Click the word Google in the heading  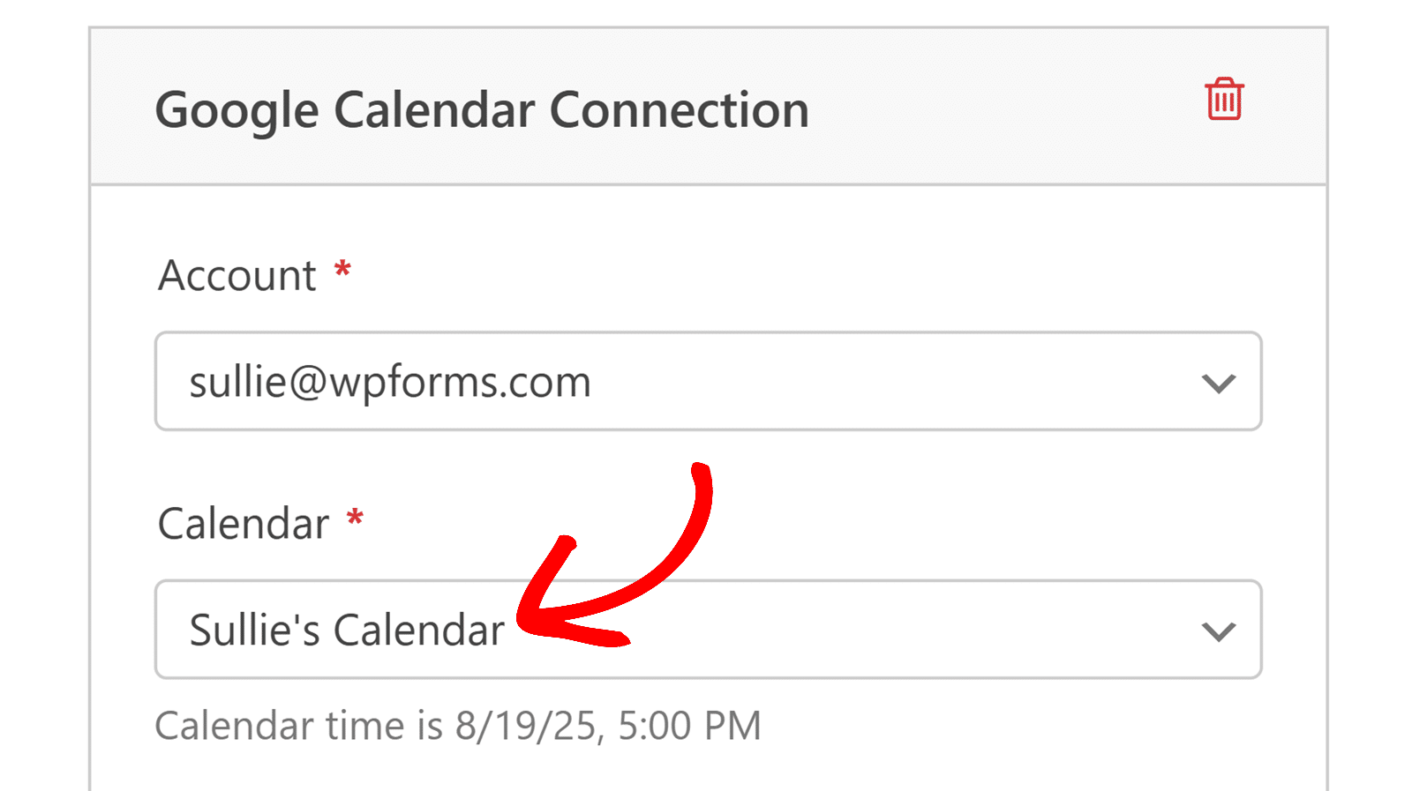coord(237,110)
